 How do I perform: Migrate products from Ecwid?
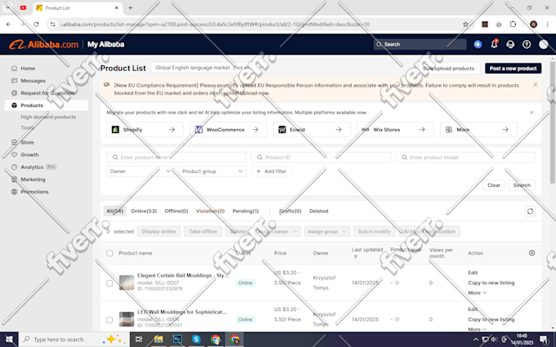tap(312, 130)
